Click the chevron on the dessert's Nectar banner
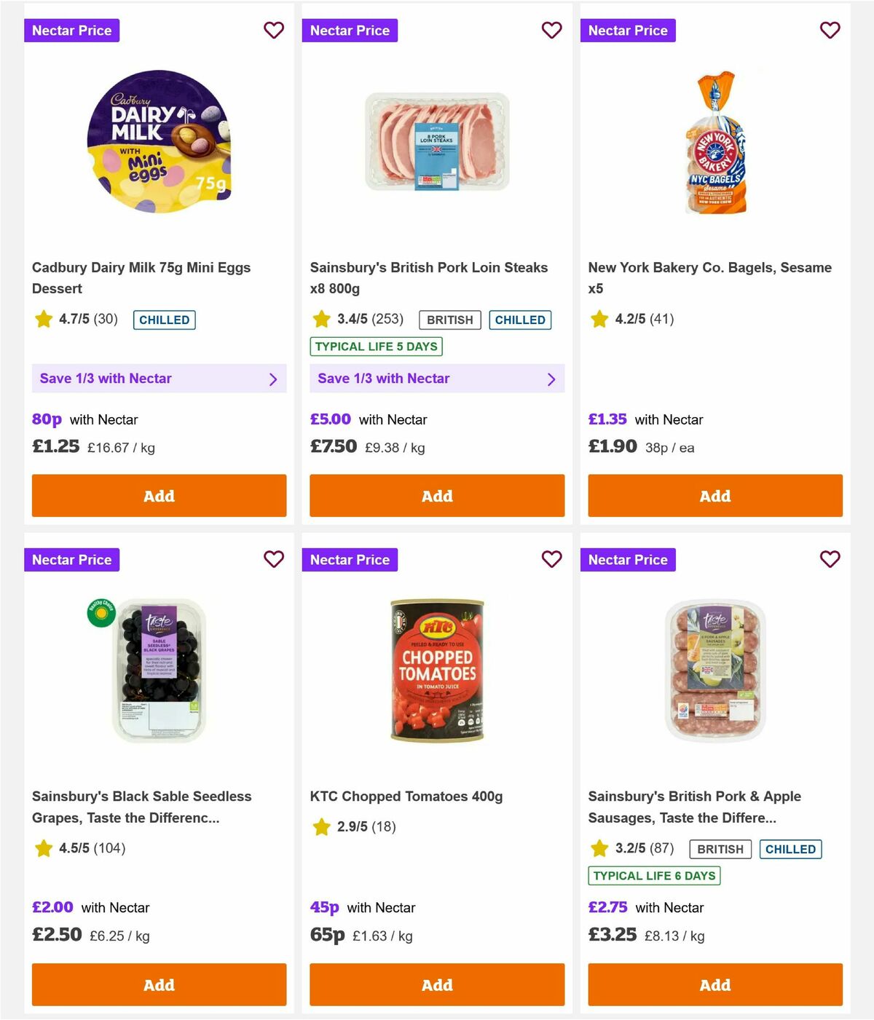874x1020 pixels. click(x=273, y=379)
